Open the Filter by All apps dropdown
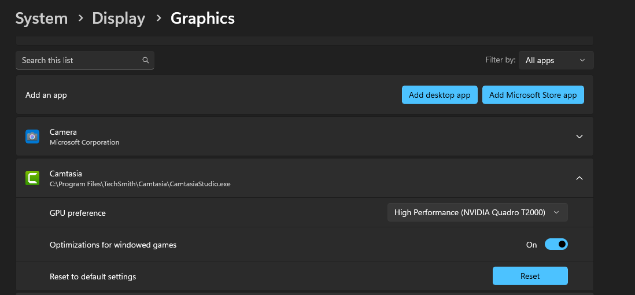The width and height of the screenshot is (635, 295). click(556, 60)
